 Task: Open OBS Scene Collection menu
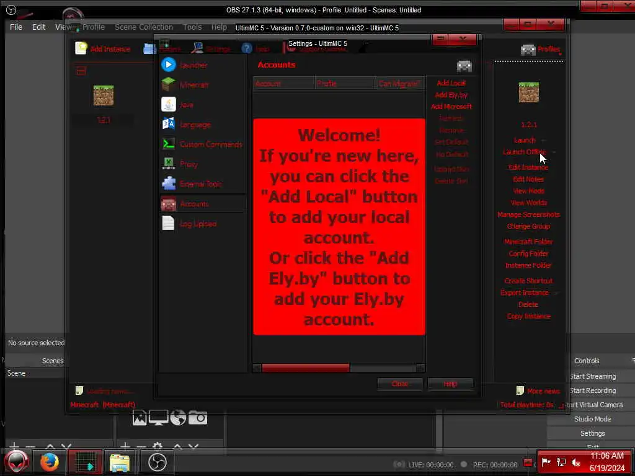click(x=144, y=27)
